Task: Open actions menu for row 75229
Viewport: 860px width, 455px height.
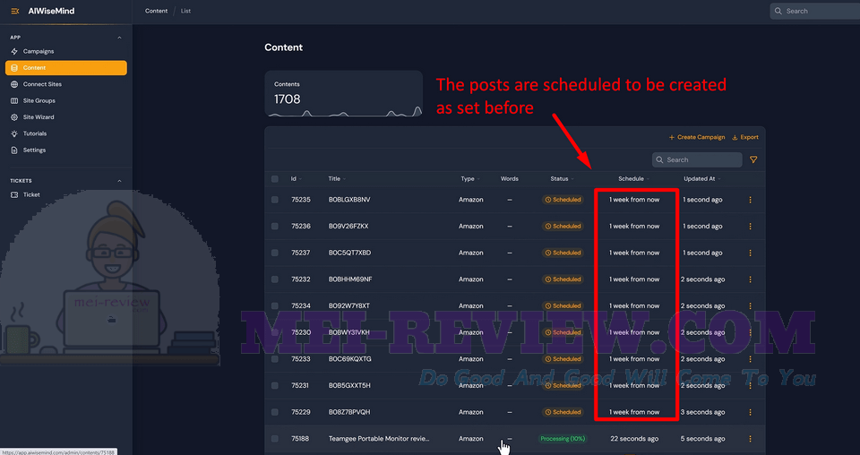Action: 751,412
